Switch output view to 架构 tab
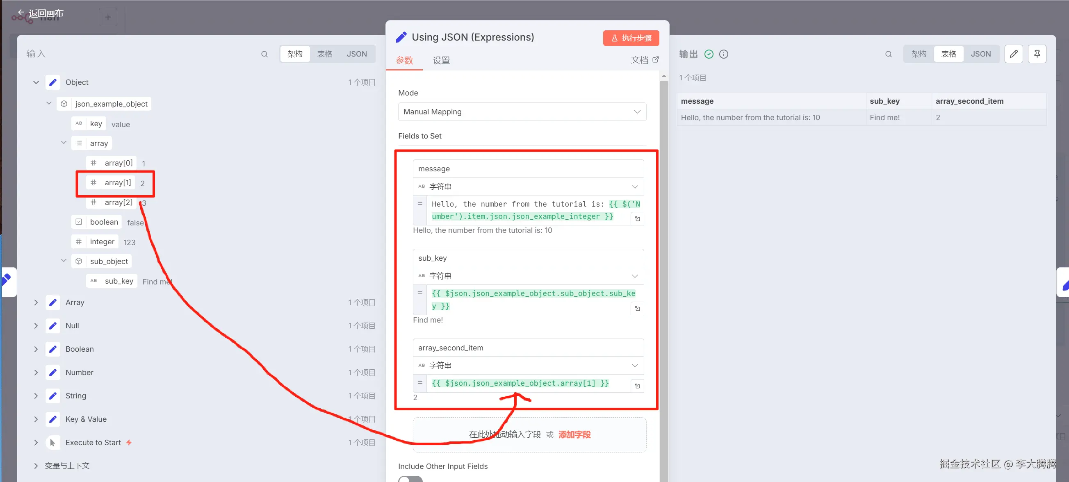This screenshot has width=1069, height=482. tap(919, 54)
